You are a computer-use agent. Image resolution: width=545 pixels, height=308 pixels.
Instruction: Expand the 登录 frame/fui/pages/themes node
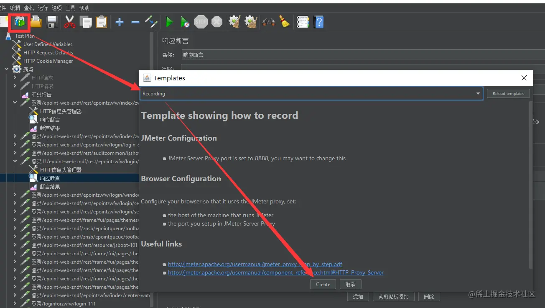click(15, 220)
